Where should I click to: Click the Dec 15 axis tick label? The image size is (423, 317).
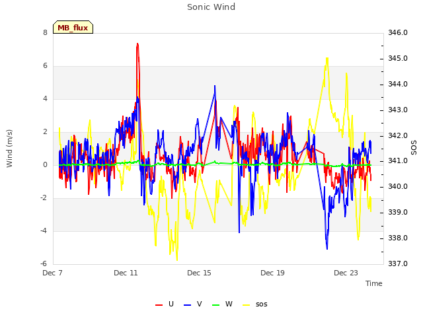coord(199,273)
